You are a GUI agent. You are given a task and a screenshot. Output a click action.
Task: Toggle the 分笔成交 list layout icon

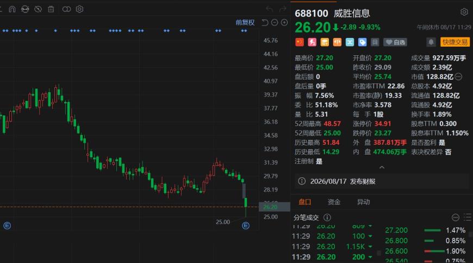tap(467, 217)
